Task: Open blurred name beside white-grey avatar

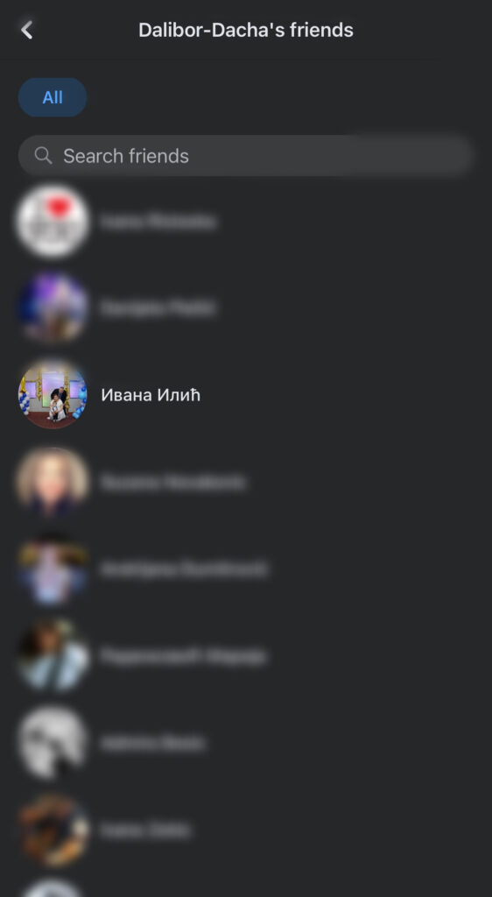Action: click(x=152, y=743)
